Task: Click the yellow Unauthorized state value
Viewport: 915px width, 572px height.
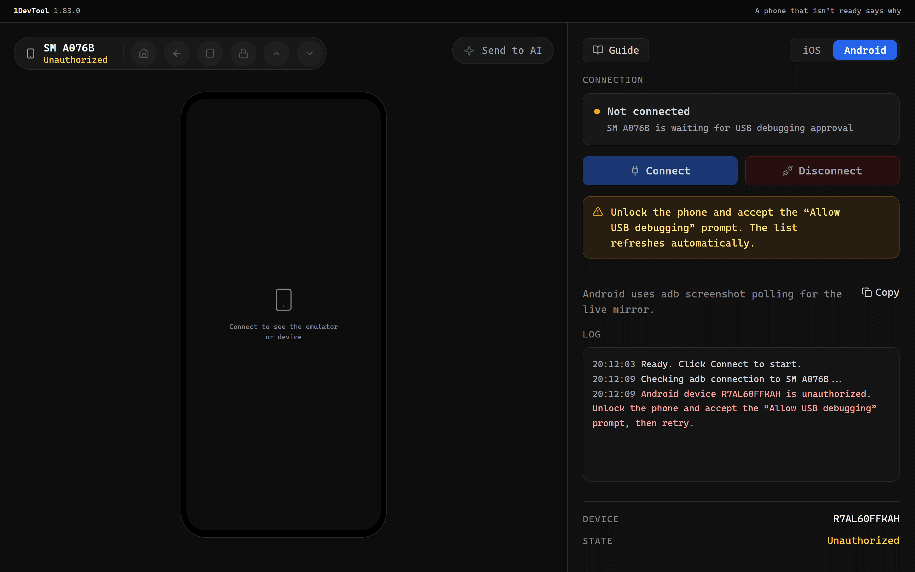Action: pyautogui.click(x=863, y=541)
